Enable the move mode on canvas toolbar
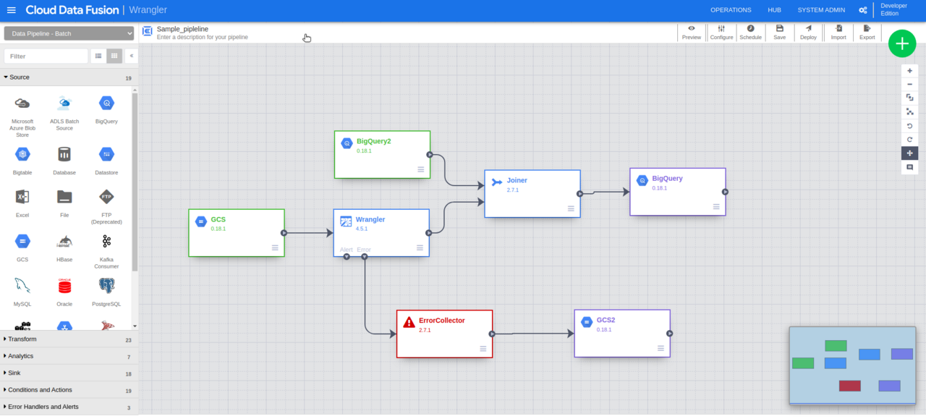The height and width of the screenshot is (419, 926). click(x=910, y=153)
